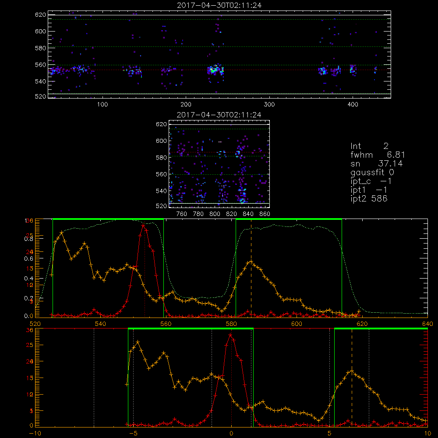Click the 'Int 2' parameter line
This screenshot has width=438, height=438.
(369, 146)
